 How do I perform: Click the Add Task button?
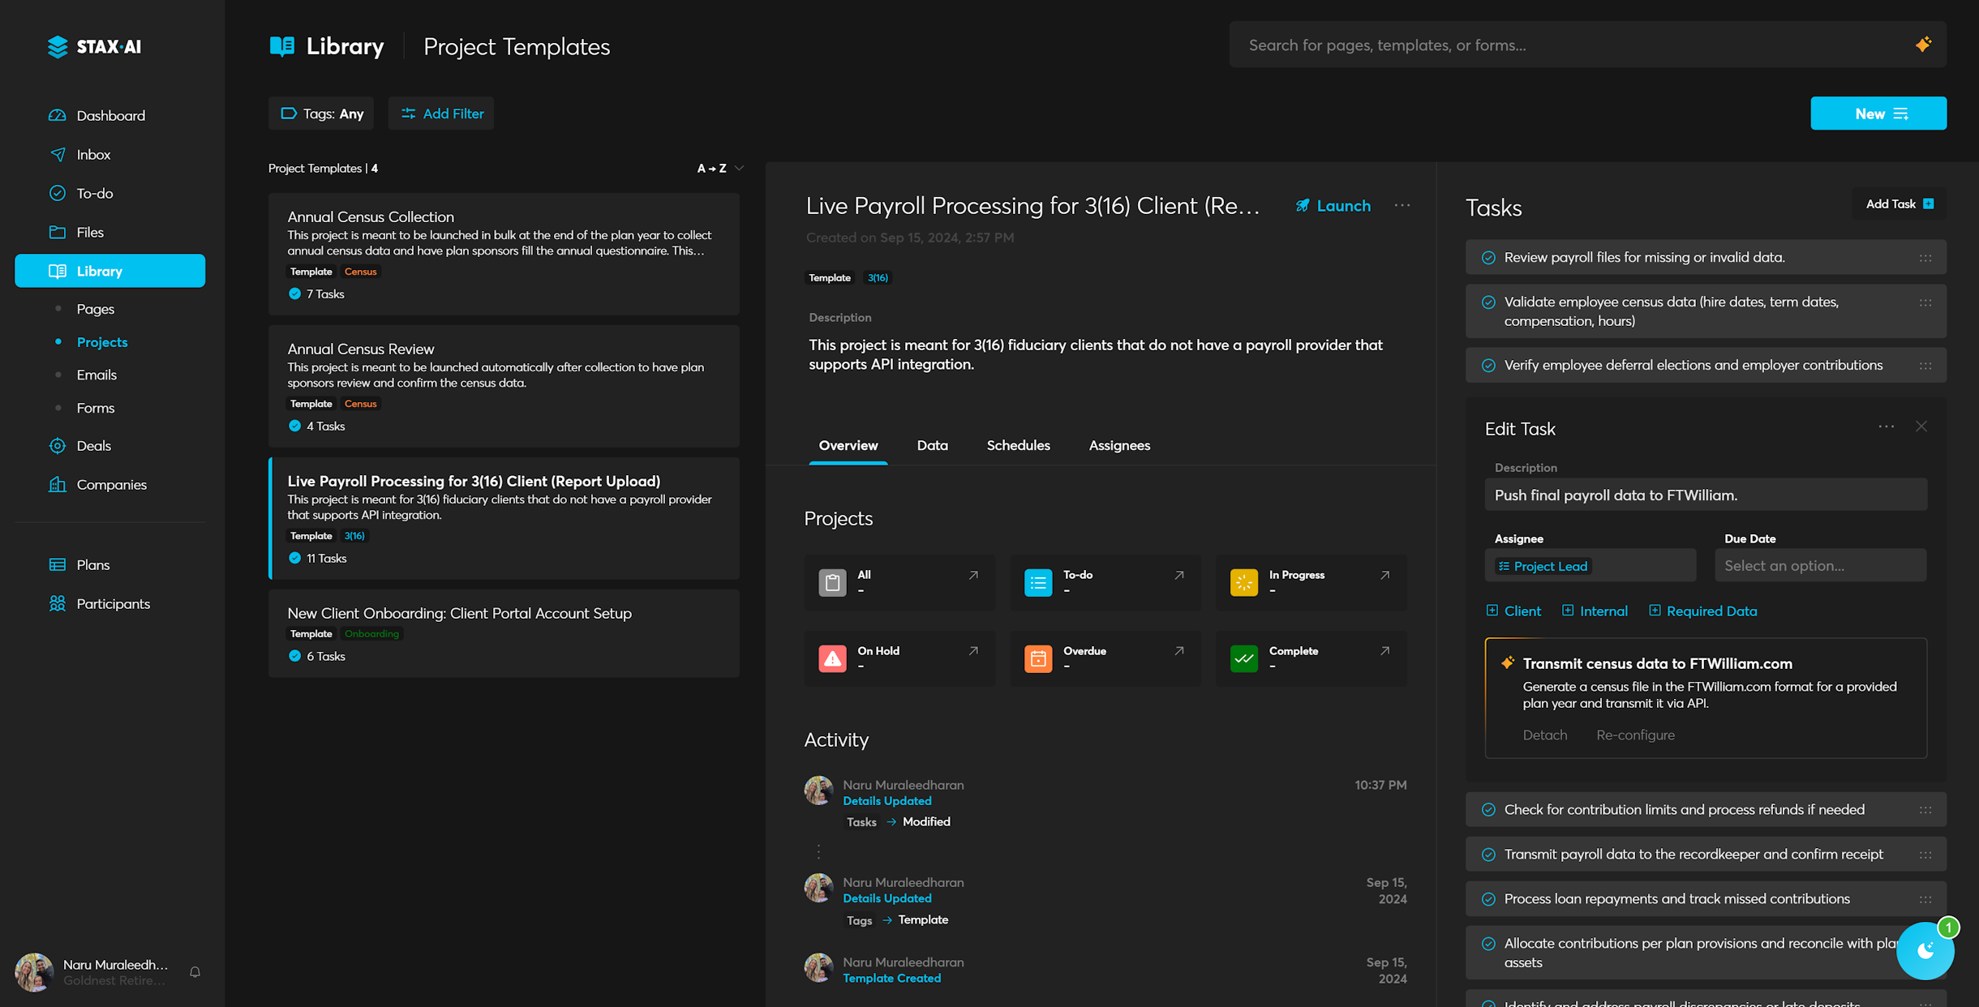1899,204
